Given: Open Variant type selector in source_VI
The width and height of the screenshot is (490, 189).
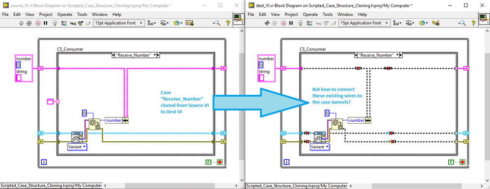Looking at the screenshot, I should [x=77, y=146].
